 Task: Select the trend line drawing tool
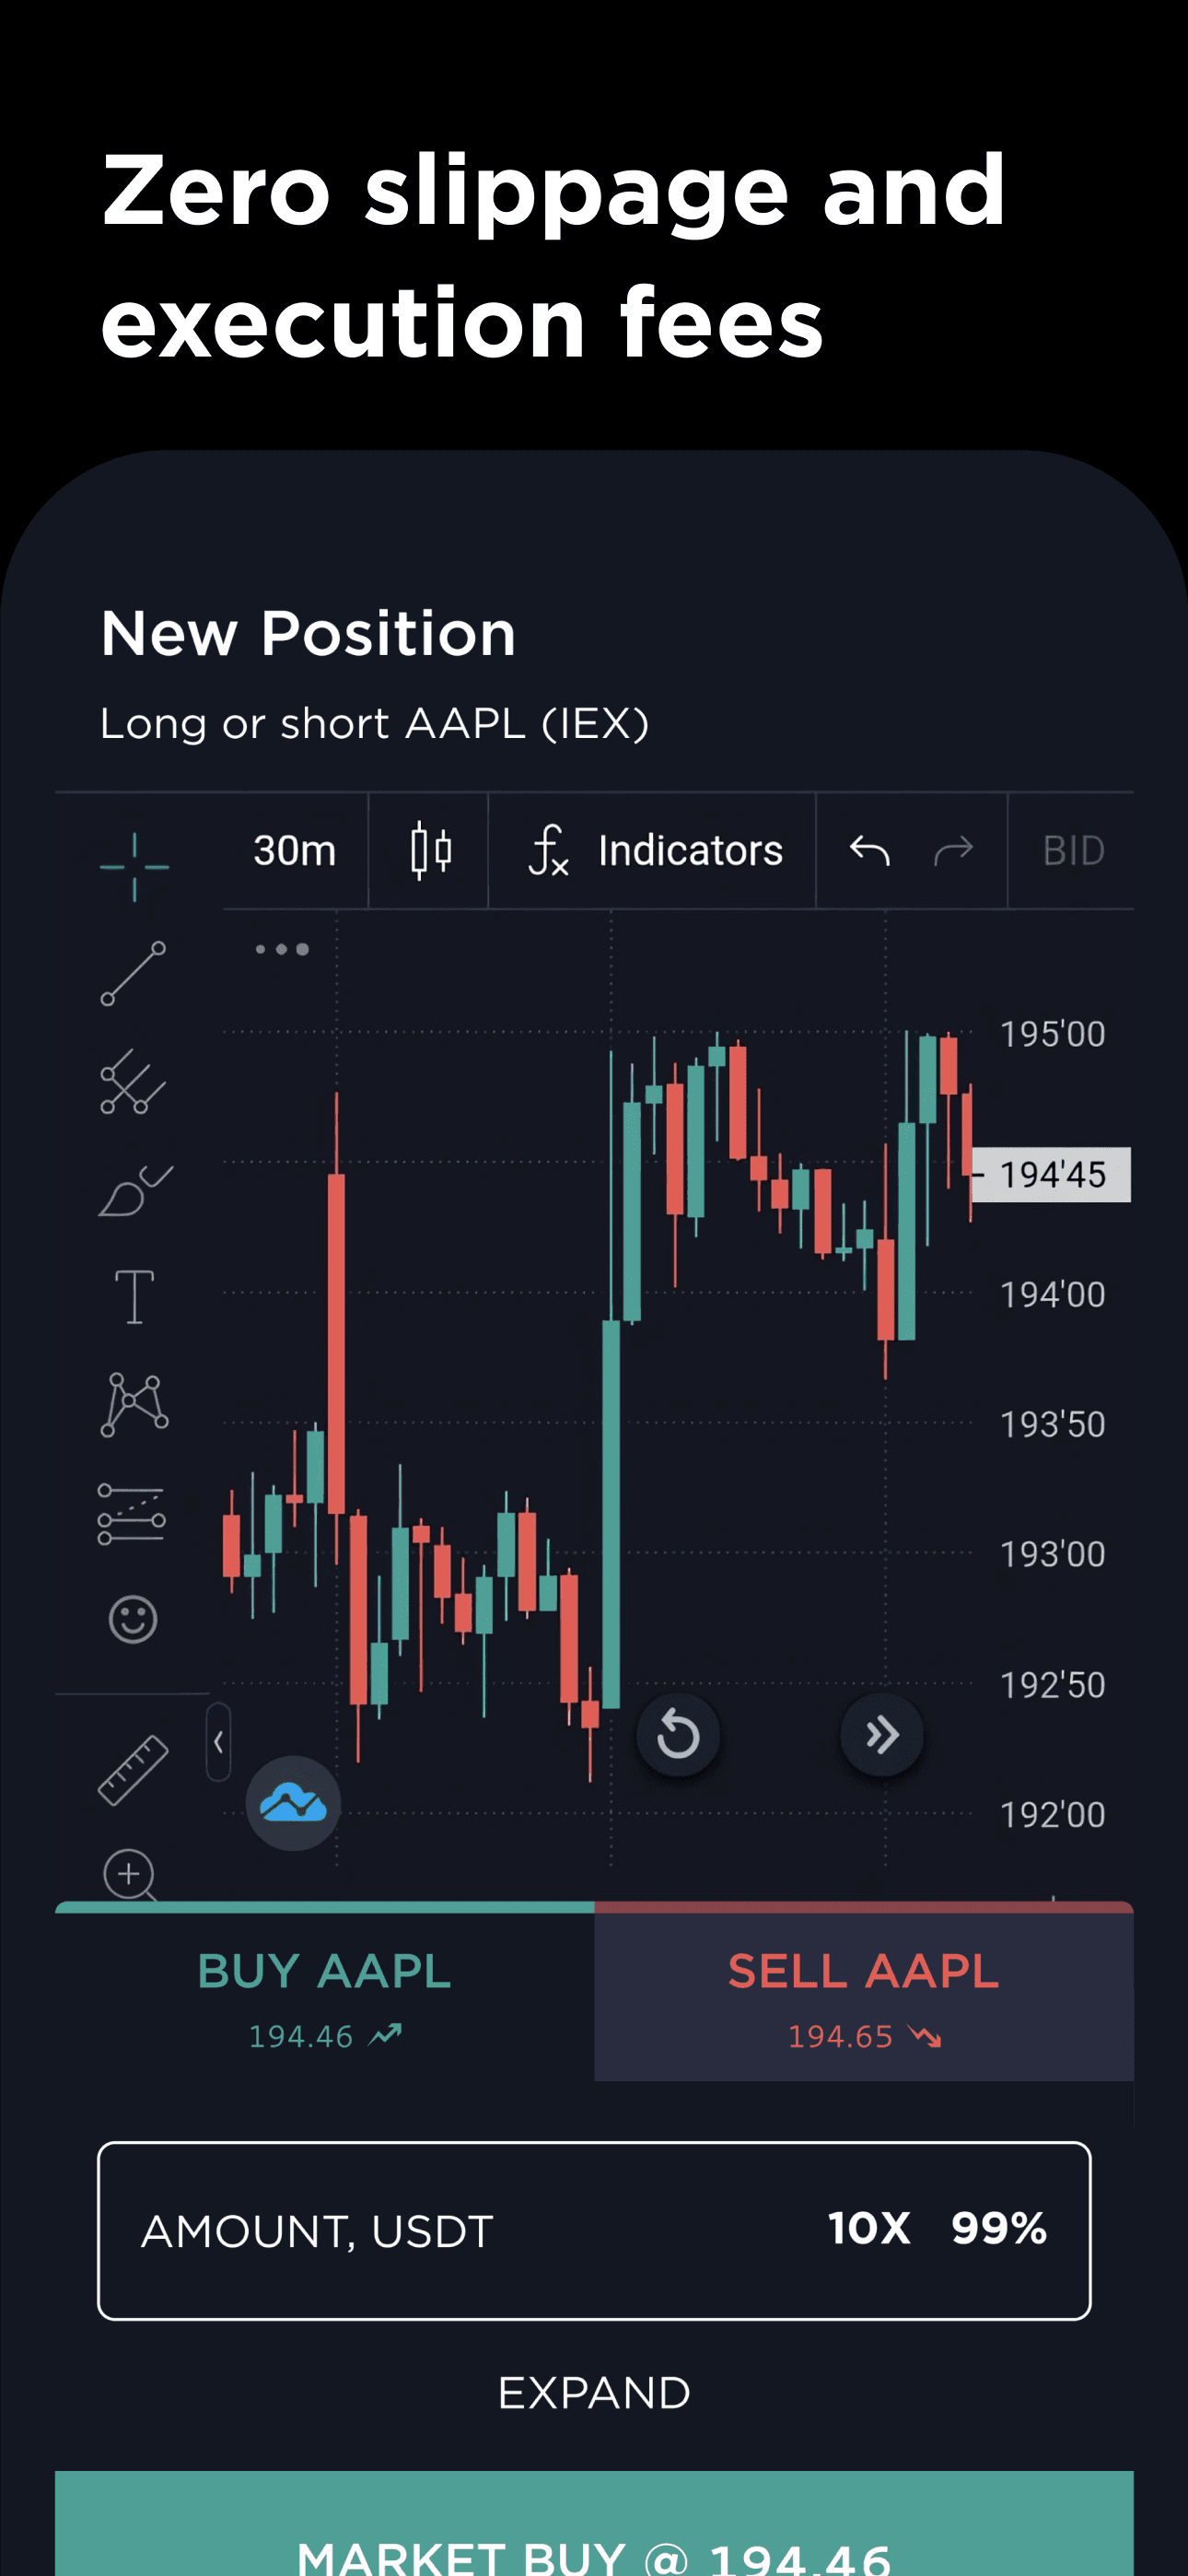coord(133,973)
